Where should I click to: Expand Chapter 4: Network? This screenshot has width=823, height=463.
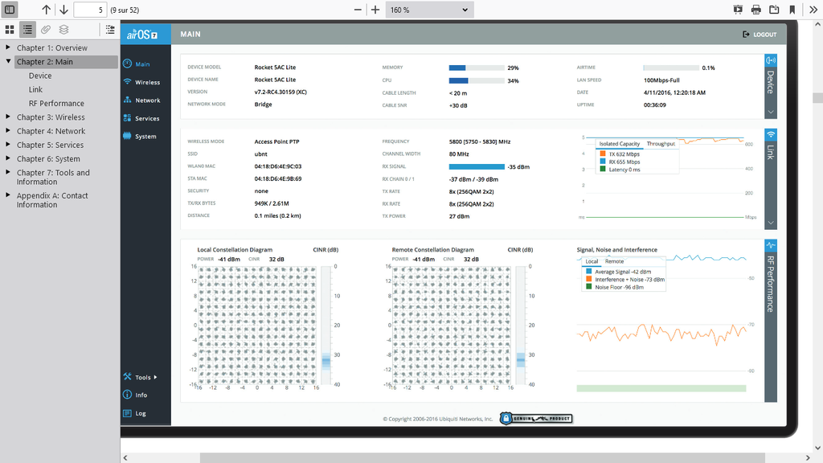tap(8, 131)
